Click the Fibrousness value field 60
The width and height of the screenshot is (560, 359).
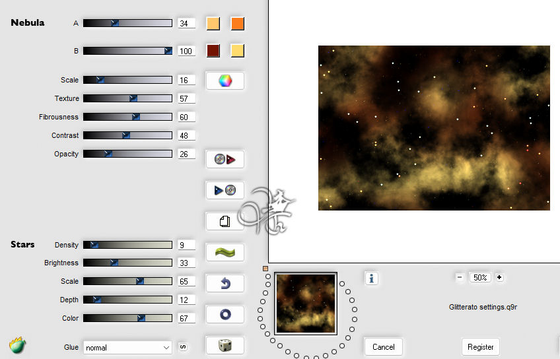pos(186,117)
